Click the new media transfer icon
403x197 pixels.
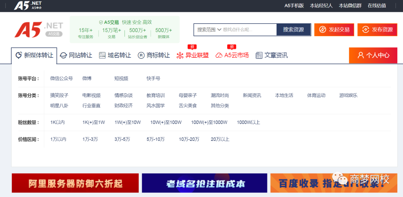(19, 55)
